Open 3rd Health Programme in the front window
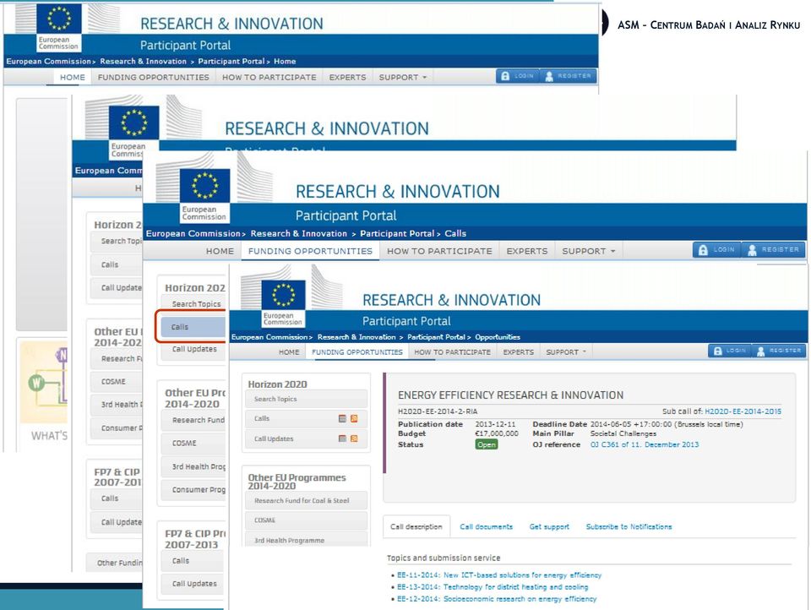The image size is (811, 610). tap(306, 539)
